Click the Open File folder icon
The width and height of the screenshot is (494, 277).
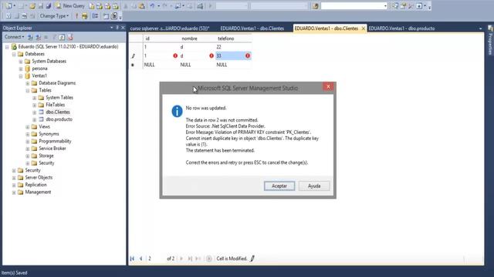32,6
